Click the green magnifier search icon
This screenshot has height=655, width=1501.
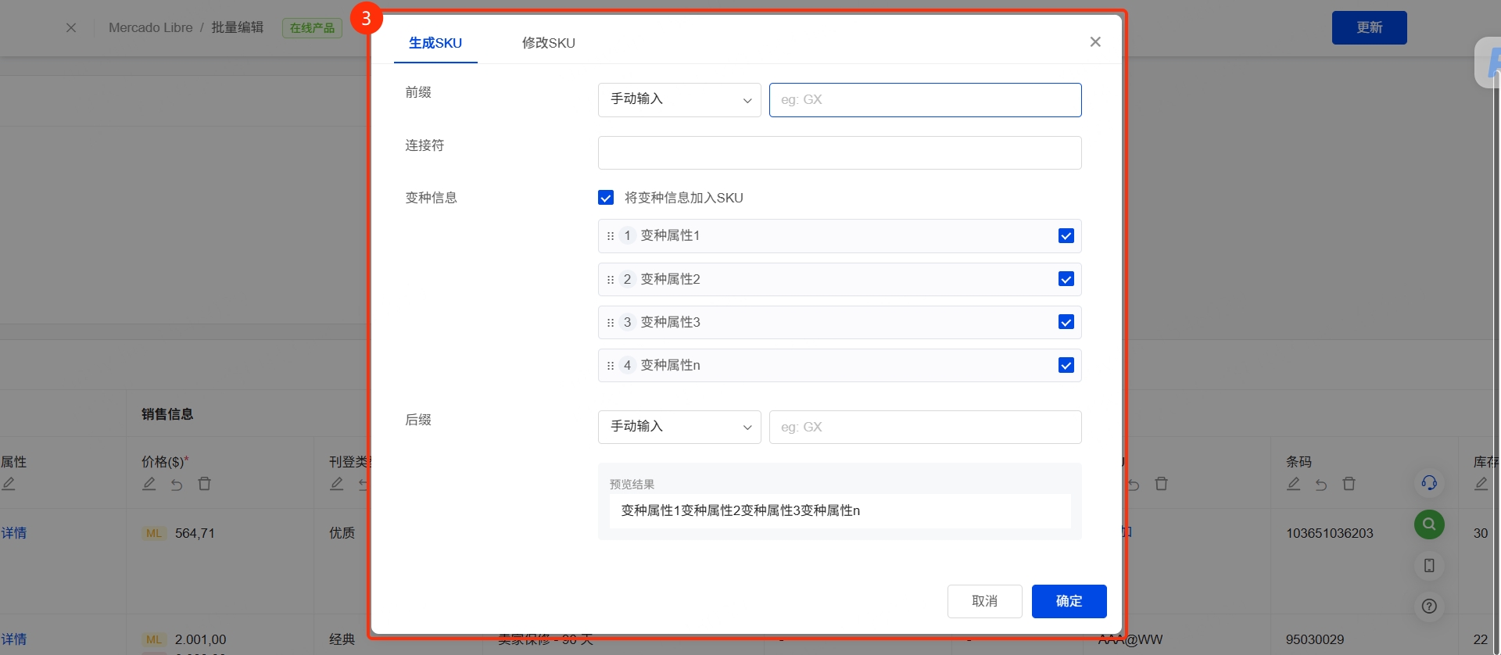pos(1429,524)
